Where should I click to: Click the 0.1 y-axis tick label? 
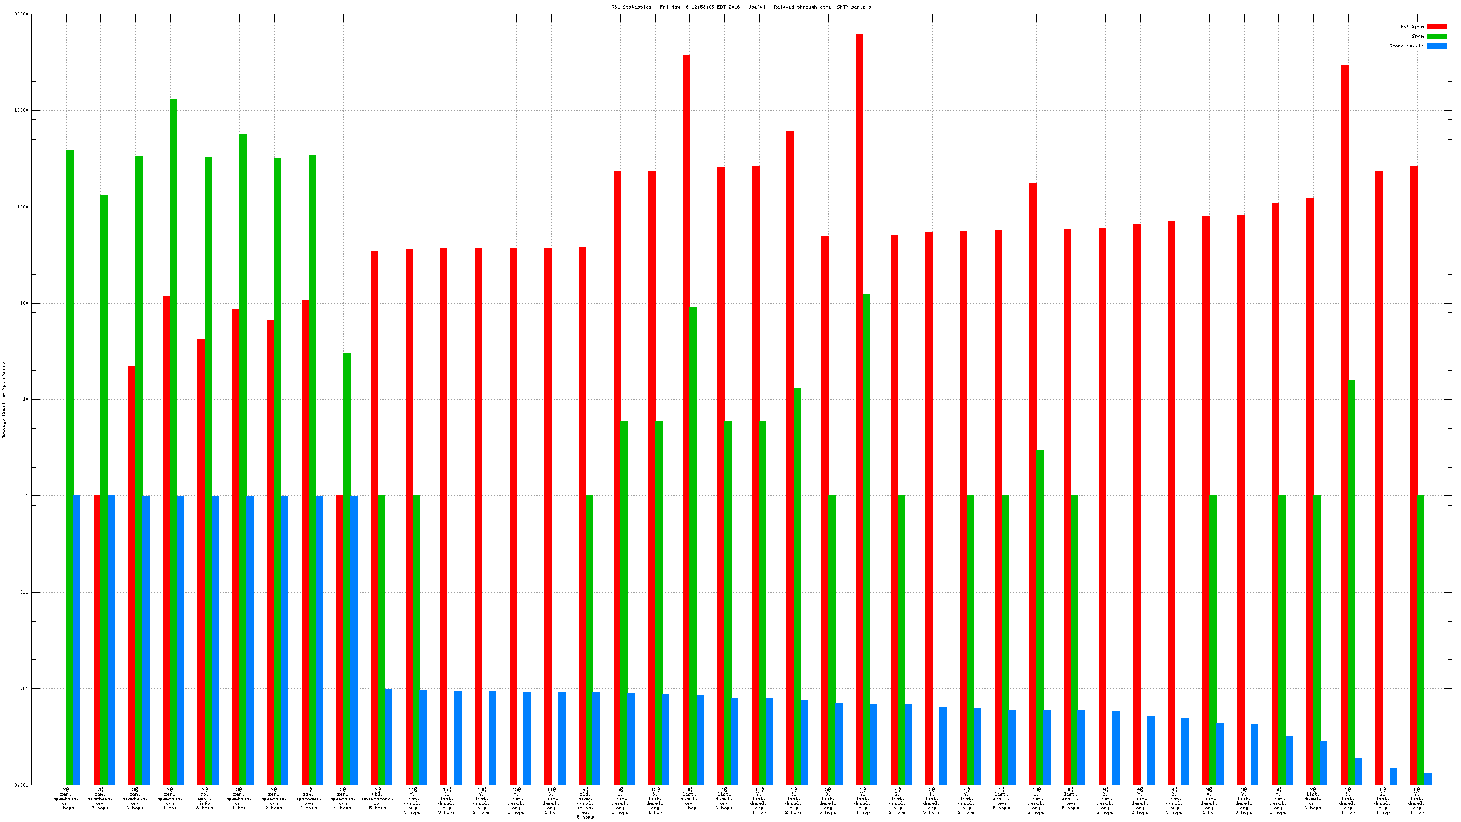[x=24, y=593]
